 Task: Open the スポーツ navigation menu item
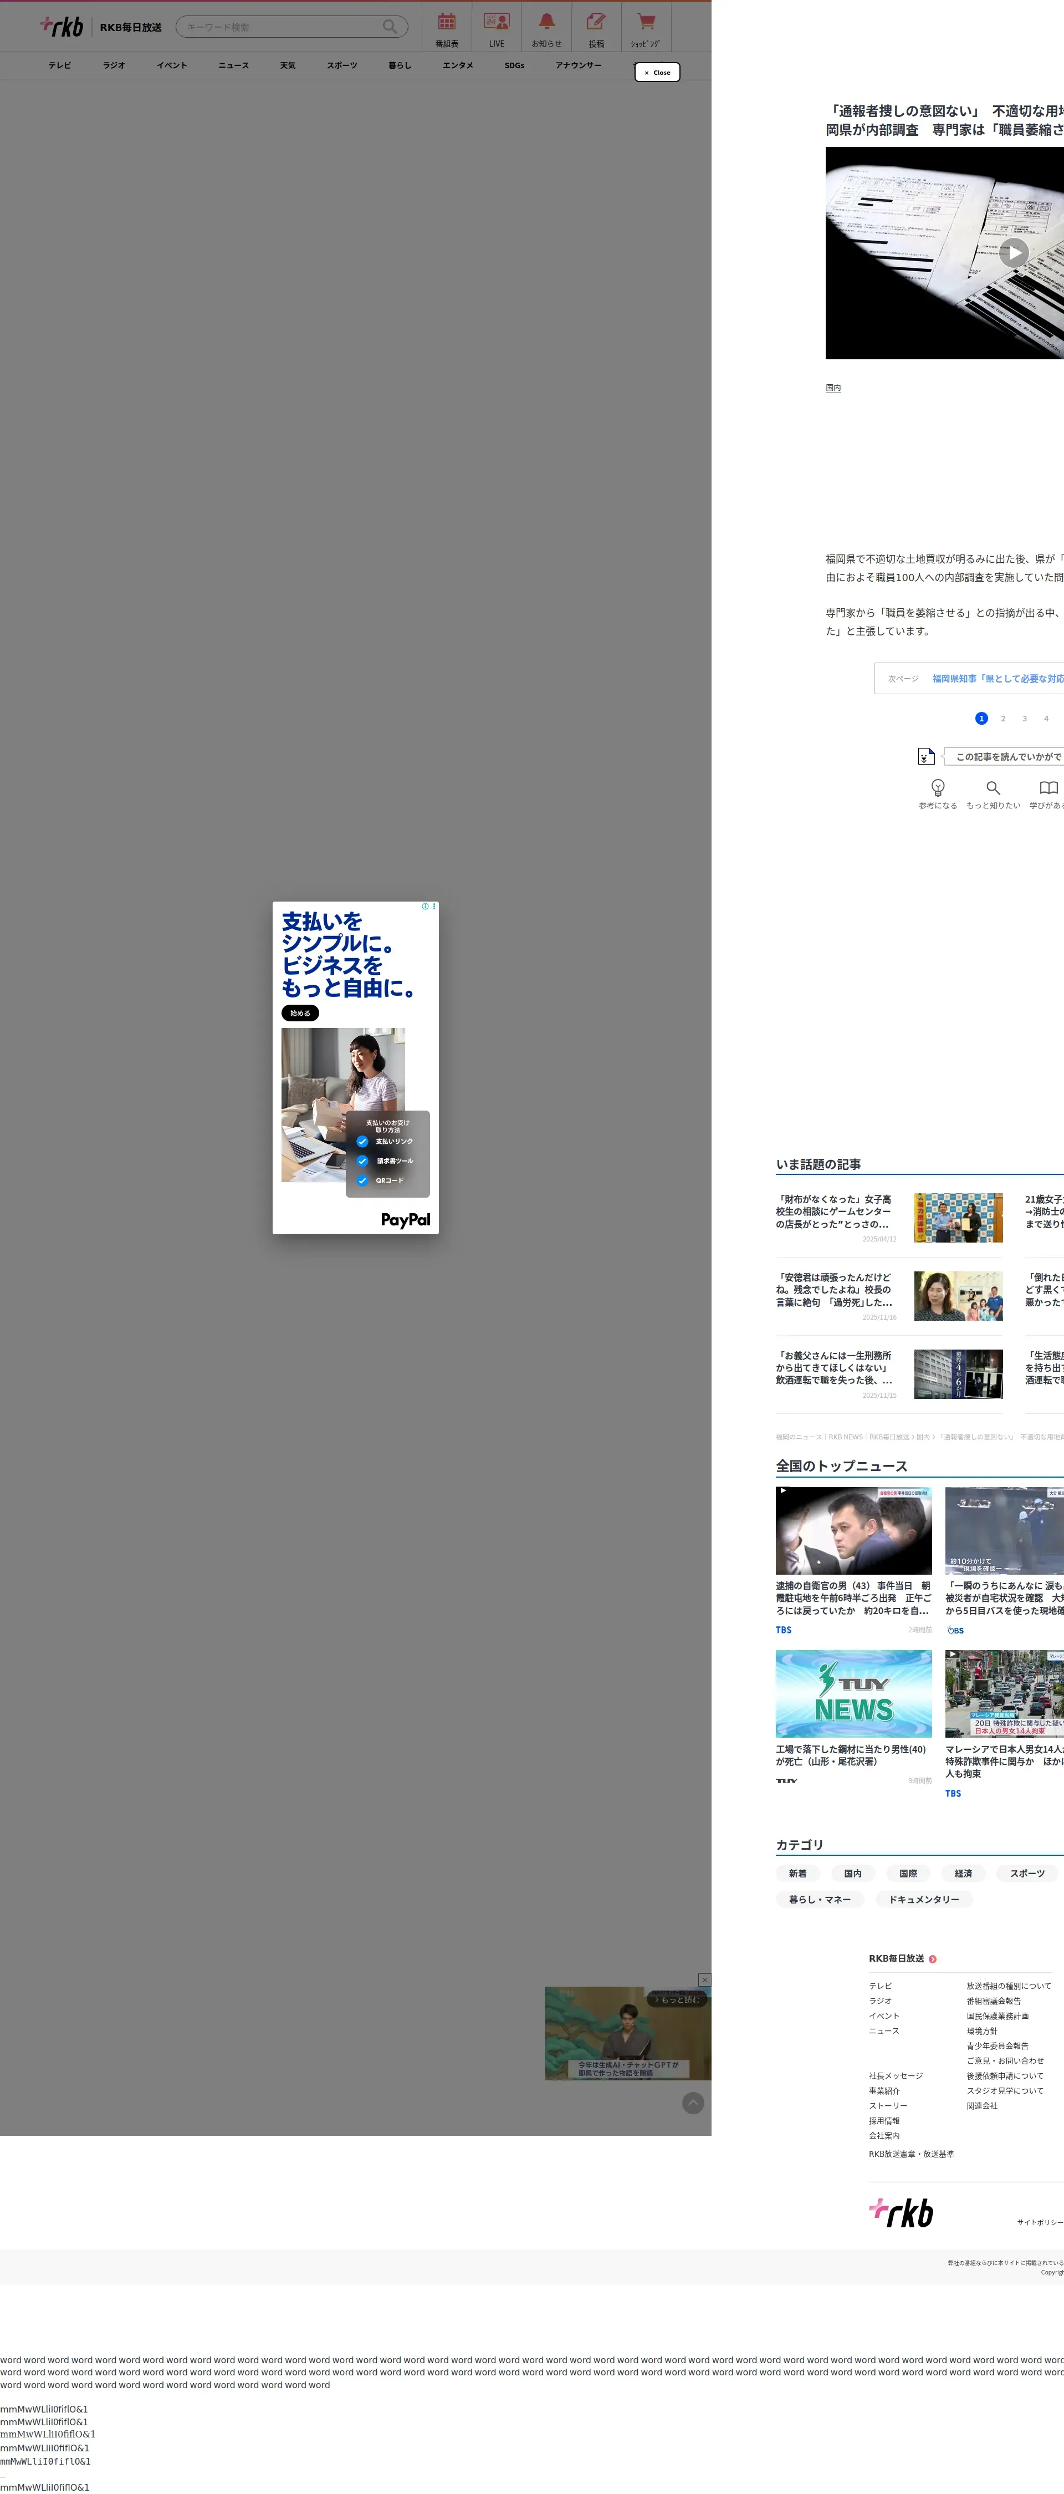pyautogui.click(x=341, y=66)
